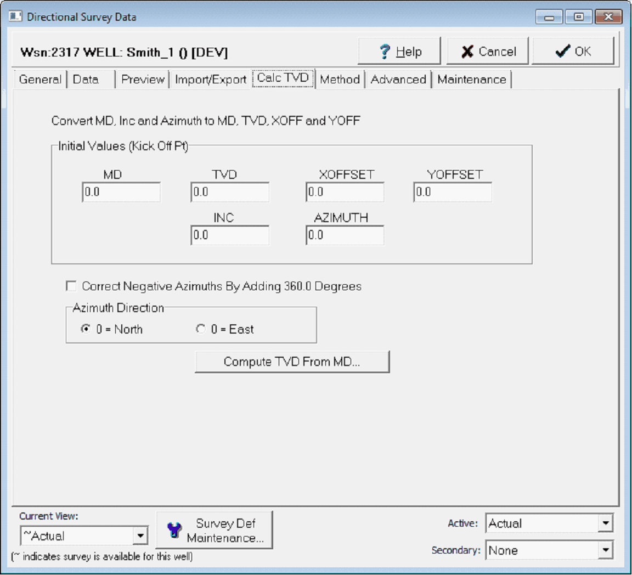Open the Active survey dropdown

605,523
